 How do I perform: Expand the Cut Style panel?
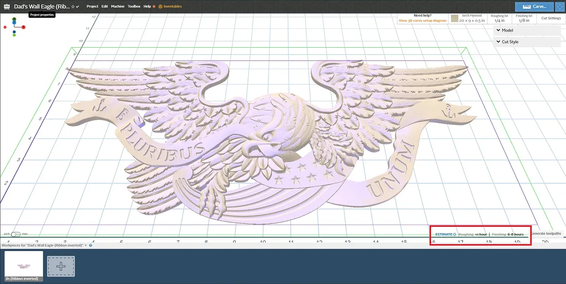[527, 42]
